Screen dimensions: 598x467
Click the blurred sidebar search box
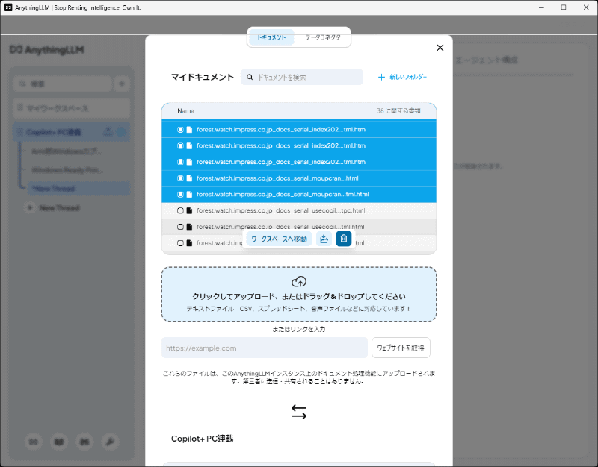pyautogui.click(x=63, y=84)
